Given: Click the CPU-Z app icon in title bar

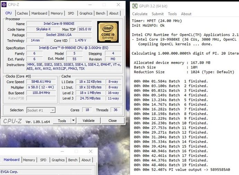Looking at the screenshot, I should [x=4, y=5].
